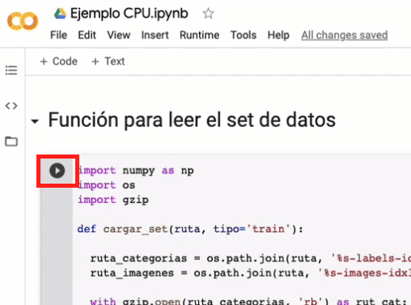Click the line 'import numpy as np'
The width and height of the screenshot is (411, 305).
coord(136,171)
